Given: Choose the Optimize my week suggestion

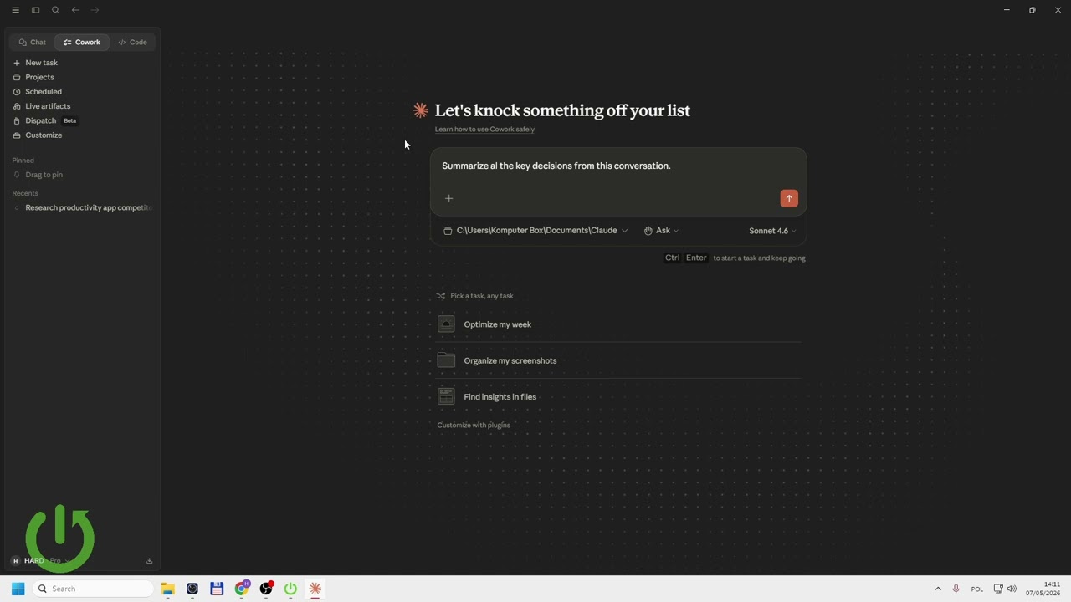Looking at the screenshot, I should click(619, 324).
